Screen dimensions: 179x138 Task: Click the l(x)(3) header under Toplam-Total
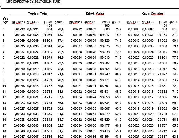coord(47,22)
